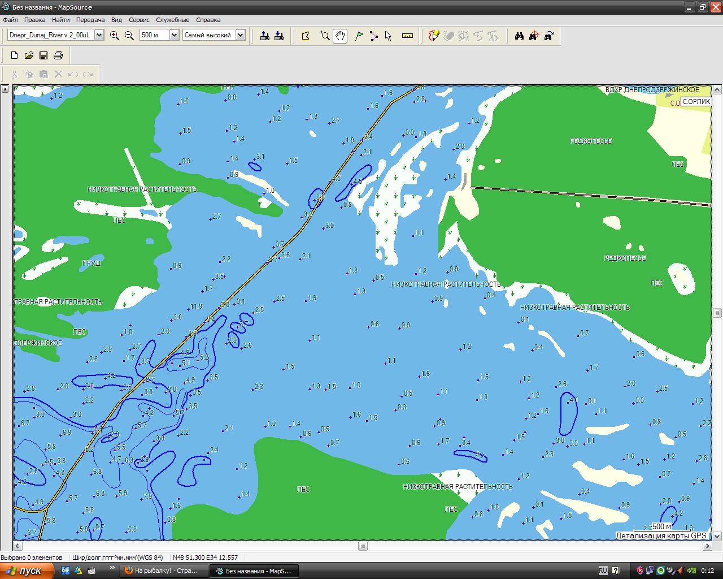723x579 pixels.
Task: Select the Distance ruler tool
Action: [407, 36]
